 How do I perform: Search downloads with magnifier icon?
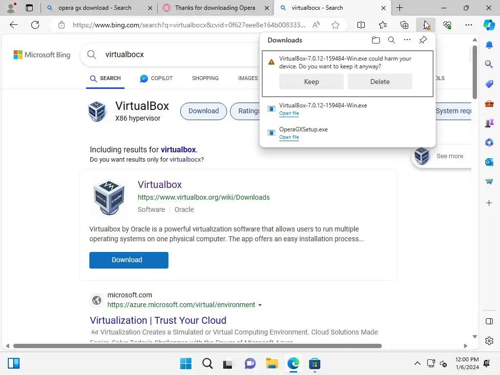tap(392, 40)
